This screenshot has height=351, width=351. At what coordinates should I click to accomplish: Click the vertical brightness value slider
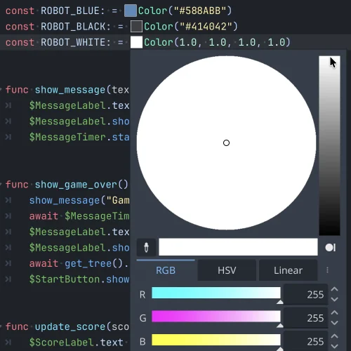[329, 145]
